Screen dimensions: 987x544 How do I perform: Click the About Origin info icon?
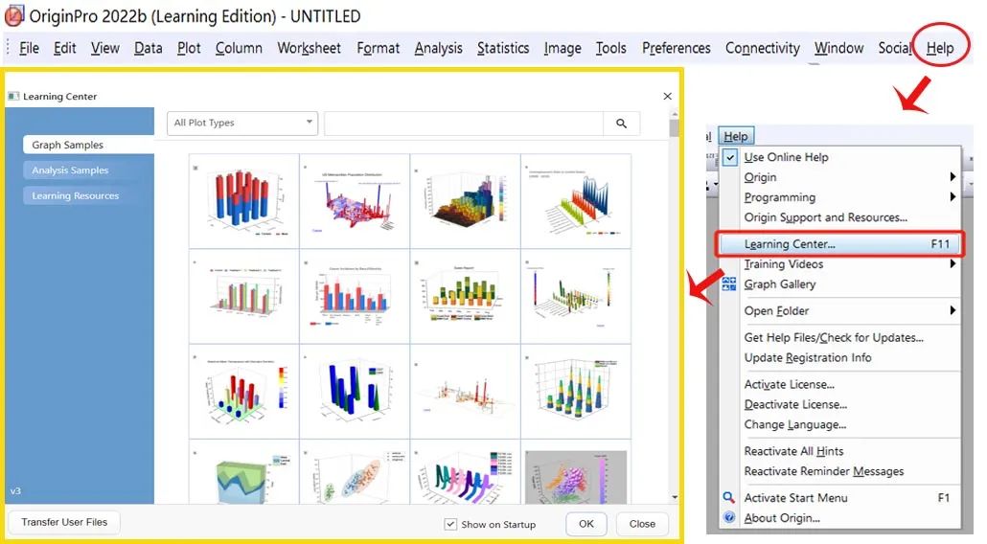[x=729, y=517]
